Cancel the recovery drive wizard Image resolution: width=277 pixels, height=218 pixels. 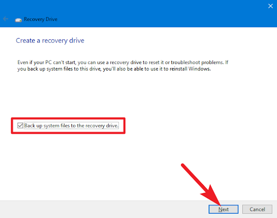[257, 209]
